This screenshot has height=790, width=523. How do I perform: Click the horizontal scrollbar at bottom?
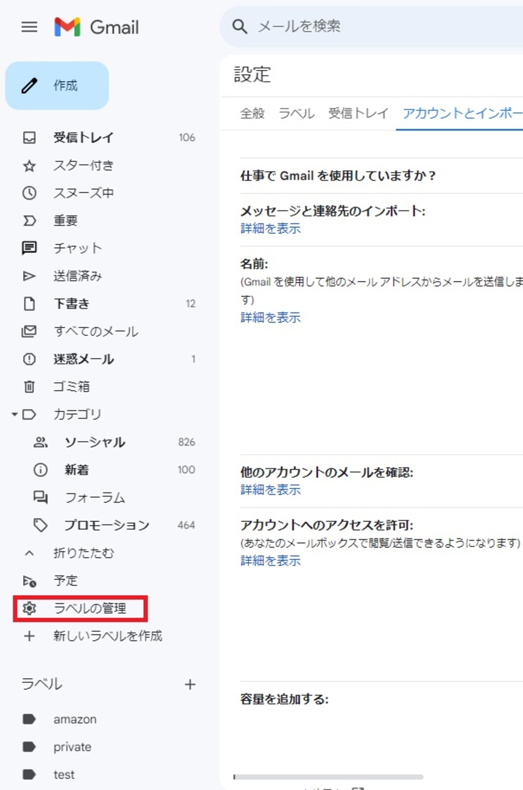(328, 777)
